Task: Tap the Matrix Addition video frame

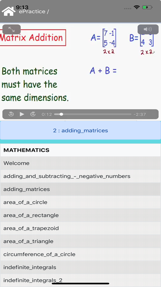Action: pyautogui.click(x=80, y=72)
